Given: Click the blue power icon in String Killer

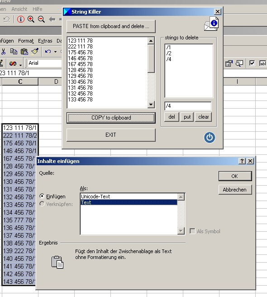Looking at the screenshot, I should (x=210, y=137).
